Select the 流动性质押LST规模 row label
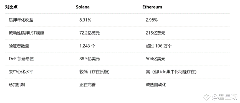 [26, 33]
